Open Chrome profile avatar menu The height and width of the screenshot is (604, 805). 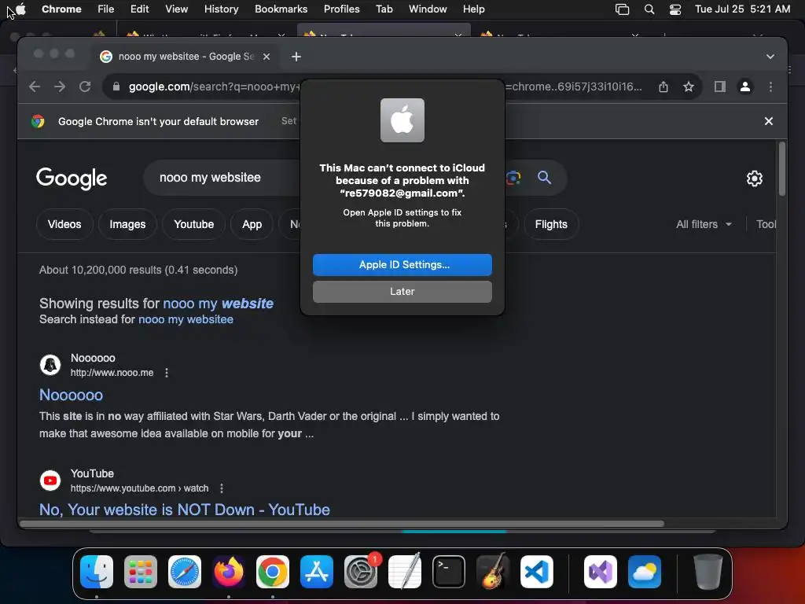pyautogui.click(x=745, y=87)
